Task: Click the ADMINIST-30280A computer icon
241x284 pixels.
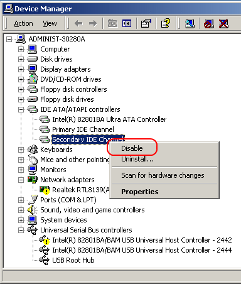Action: point(21,39)
